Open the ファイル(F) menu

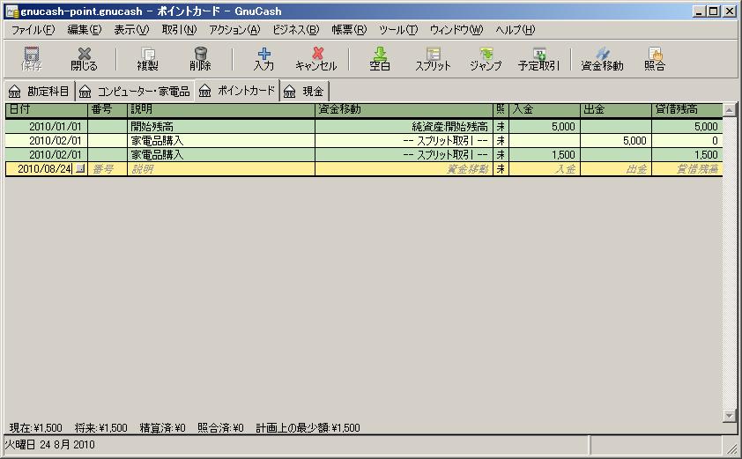(x=33, y=30)
